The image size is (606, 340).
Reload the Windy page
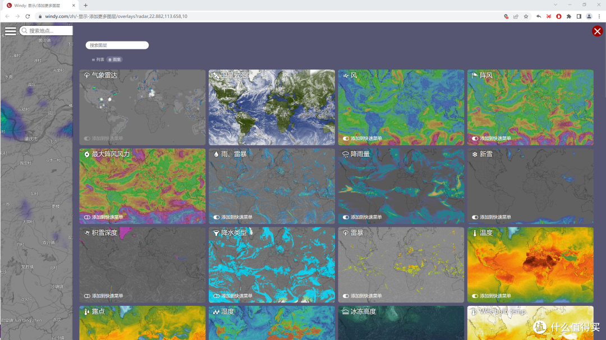pyautogui.click(x=27, y=16)
